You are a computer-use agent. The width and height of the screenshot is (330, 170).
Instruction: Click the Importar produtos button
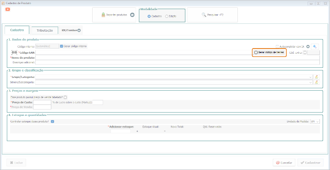point(114,15)
